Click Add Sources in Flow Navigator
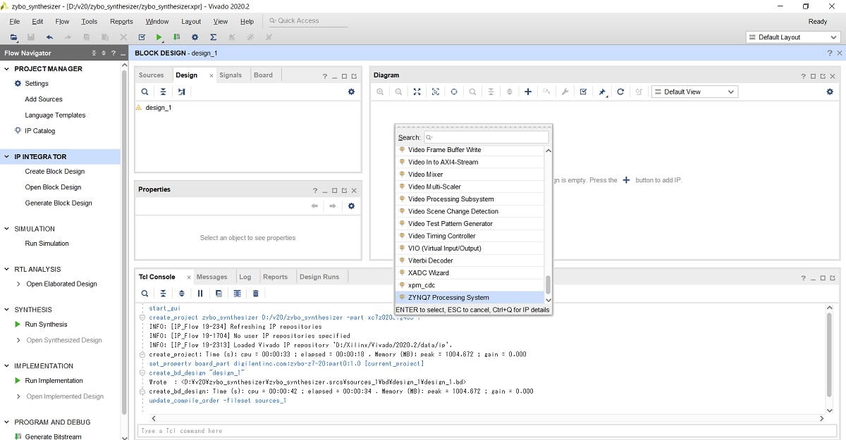 44,99
